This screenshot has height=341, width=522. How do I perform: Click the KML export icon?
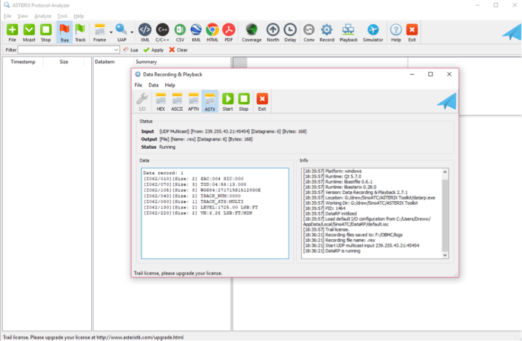[196, 32]
